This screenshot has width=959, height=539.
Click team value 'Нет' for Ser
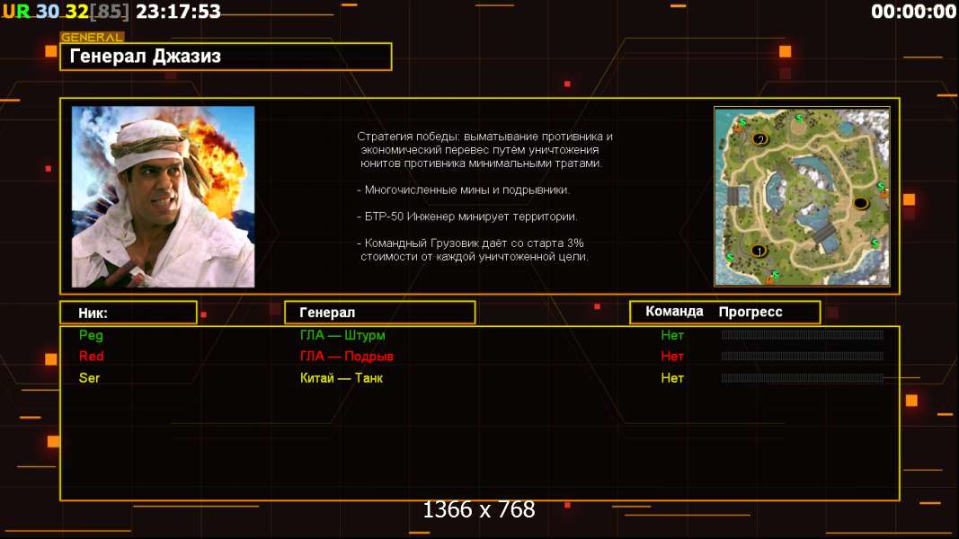click(x=672, y=378)
